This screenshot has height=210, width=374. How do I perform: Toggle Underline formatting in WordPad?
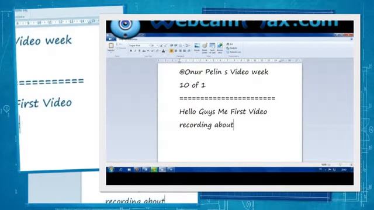pyautogui.click(x=140, y=51)
